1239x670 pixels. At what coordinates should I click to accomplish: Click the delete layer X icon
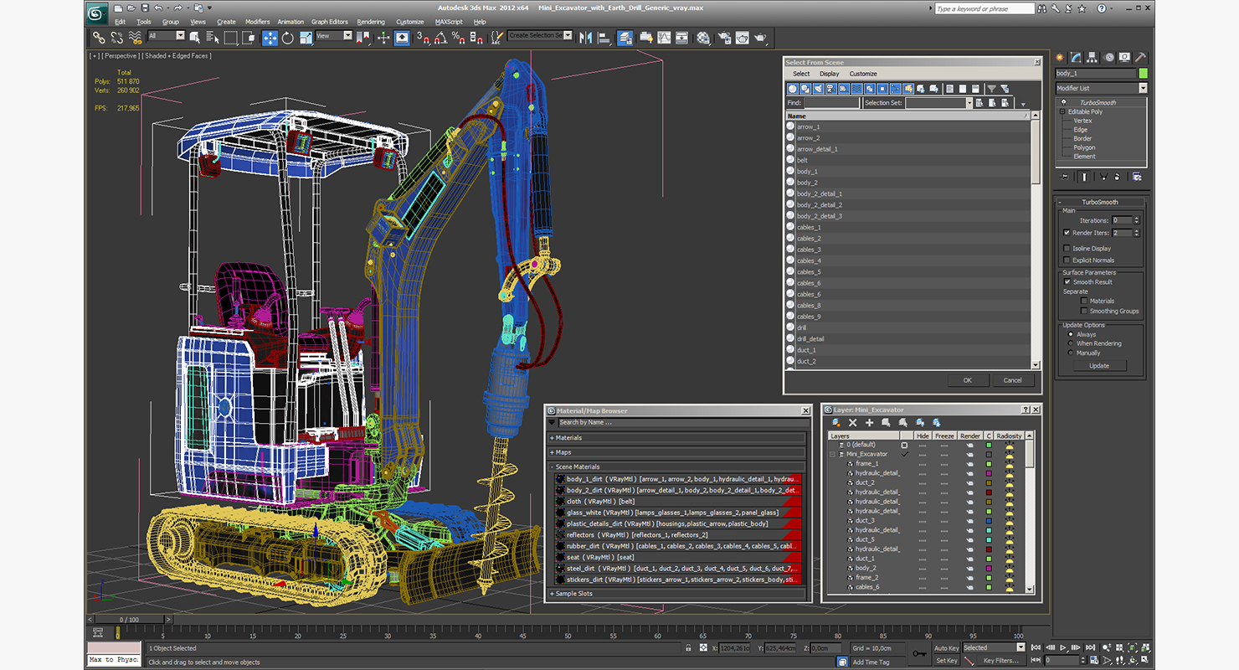pyautogui.click(x=852, y=423)
